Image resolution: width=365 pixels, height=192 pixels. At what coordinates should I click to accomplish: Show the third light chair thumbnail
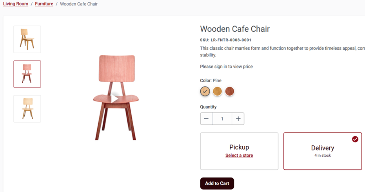(x=27, y=109)
